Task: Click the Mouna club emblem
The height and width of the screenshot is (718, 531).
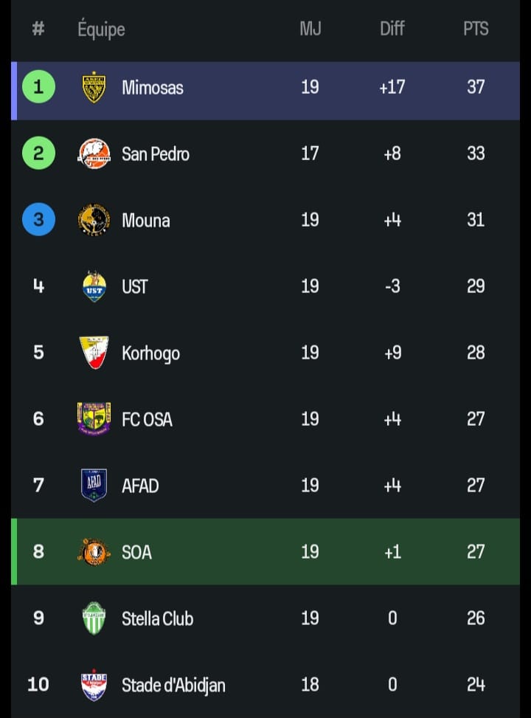Action: [94, 220]
